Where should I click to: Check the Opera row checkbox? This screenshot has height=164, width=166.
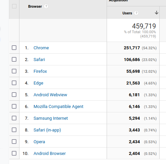coord(14,142)
